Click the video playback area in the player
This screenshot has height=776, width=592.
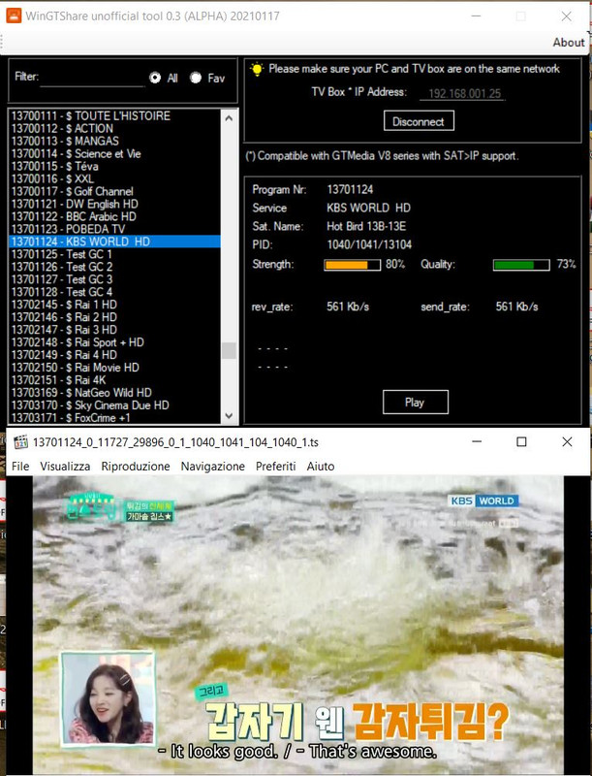(x=298, y=625)
